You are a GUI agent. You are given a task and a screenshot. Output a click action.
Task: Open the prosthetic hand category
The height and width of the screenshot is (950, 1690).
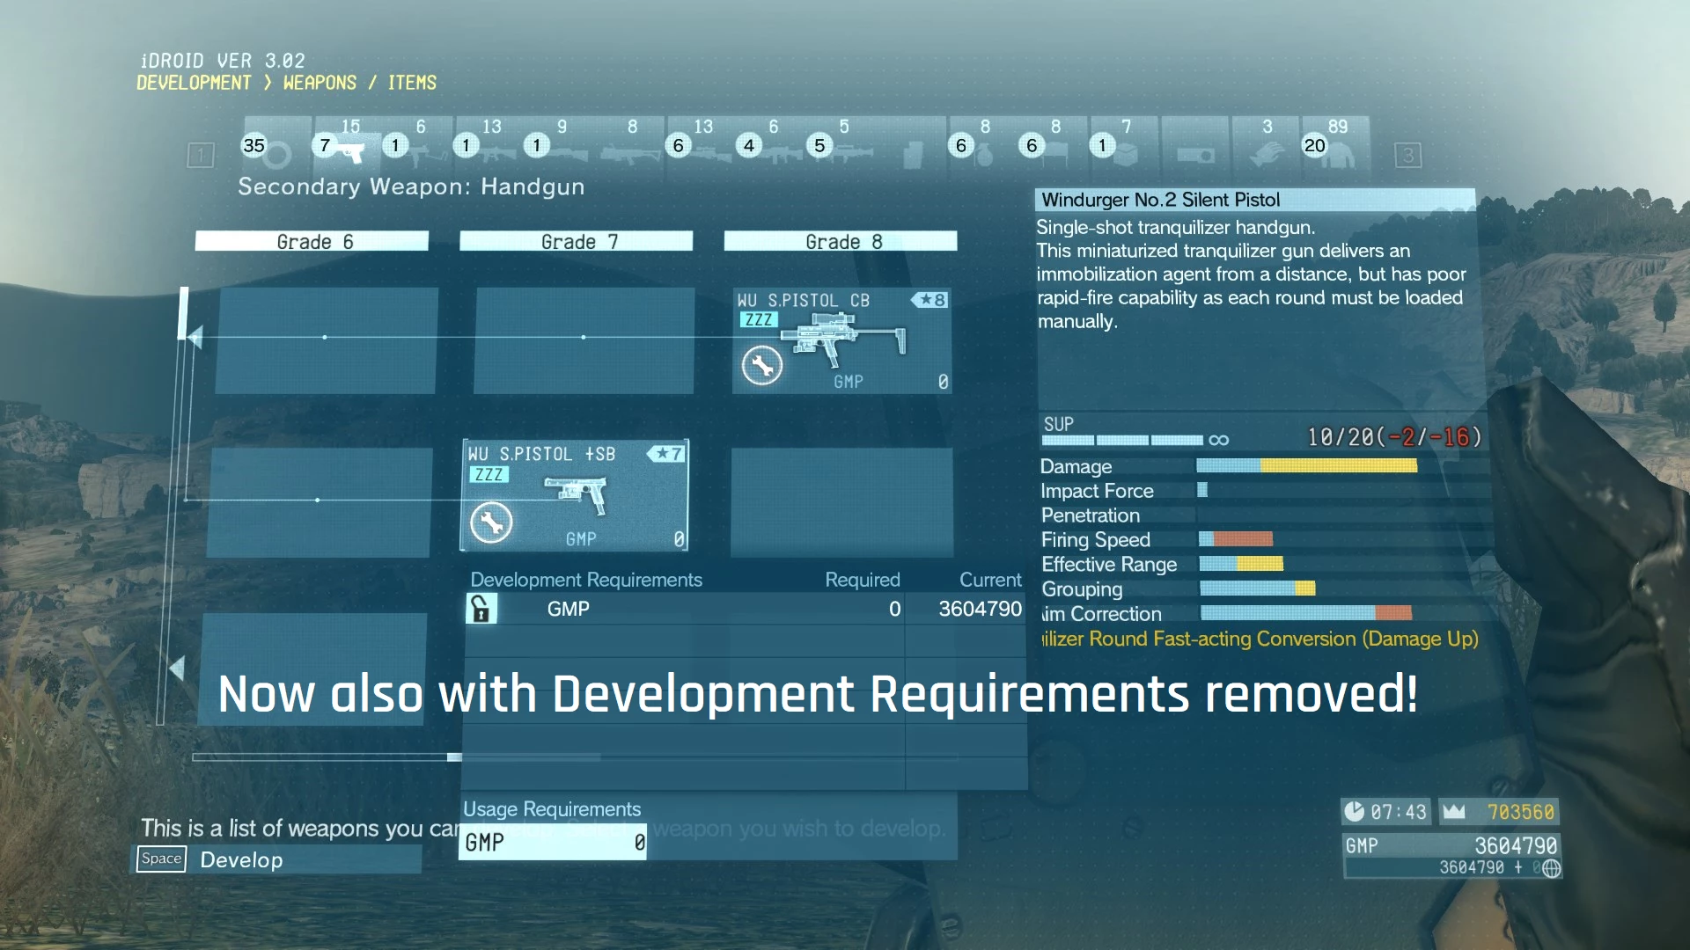pos(1266,143)
